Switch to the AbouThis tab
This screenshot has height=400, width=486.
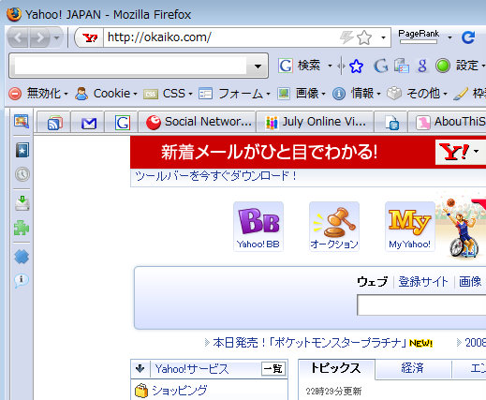pyautogui.click(x=448, y=122)
